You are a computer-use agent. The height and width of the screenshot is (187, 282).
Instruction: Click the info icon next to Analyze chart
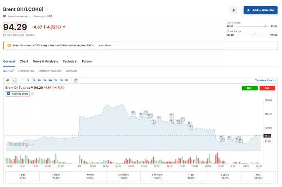coord(33,94)
